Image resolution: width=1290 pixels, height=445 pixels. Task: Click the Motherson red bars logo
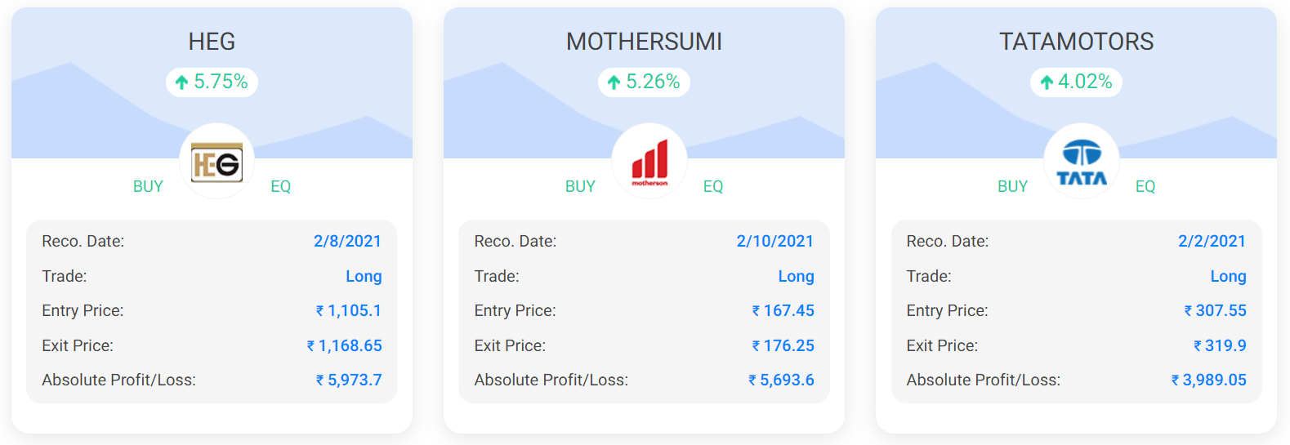pos(649,162)
